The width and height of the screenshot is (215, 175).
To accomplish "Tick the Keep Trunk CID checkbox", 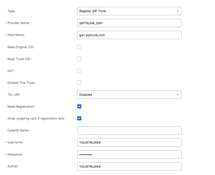I will click(x=79, y=59).
